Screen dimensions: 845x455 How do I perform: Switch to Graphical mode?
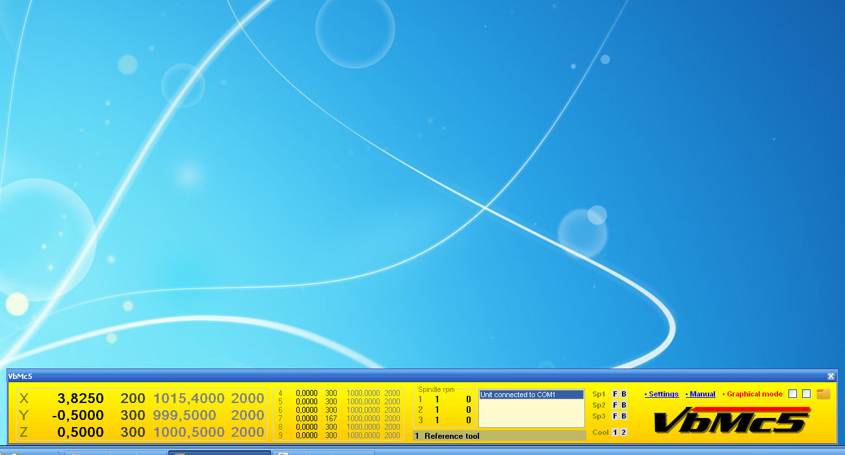[754, 394]
